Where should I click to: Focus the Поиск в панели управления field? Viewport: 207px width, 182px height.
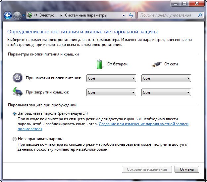171,16
